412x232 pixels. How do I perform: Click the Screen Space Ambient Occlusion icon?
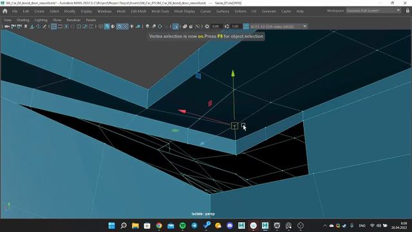pyautogui.click(x=147, y=26)
